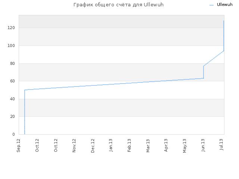Click the chart title text
Image resolution: width=239 pixels, height=179 pixels.
click(118, 5)
